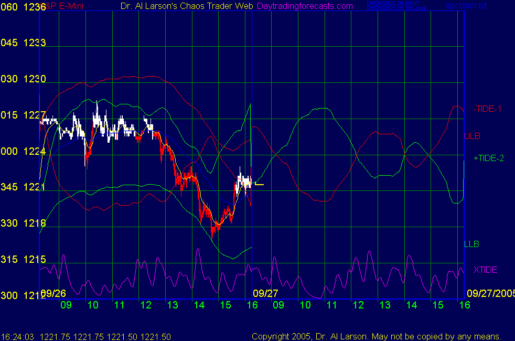Click the 09/26/2005 15:30 Local timestamp
The width and height of the screenshot is (515, 341).
(x=396, y=8)
